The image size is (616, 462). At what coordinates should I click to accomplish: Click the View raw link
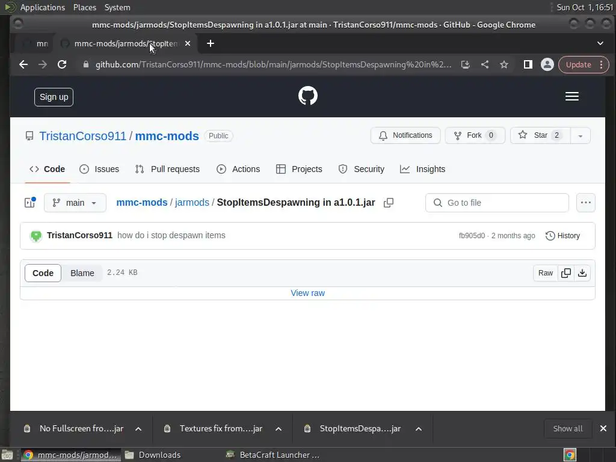307,293
